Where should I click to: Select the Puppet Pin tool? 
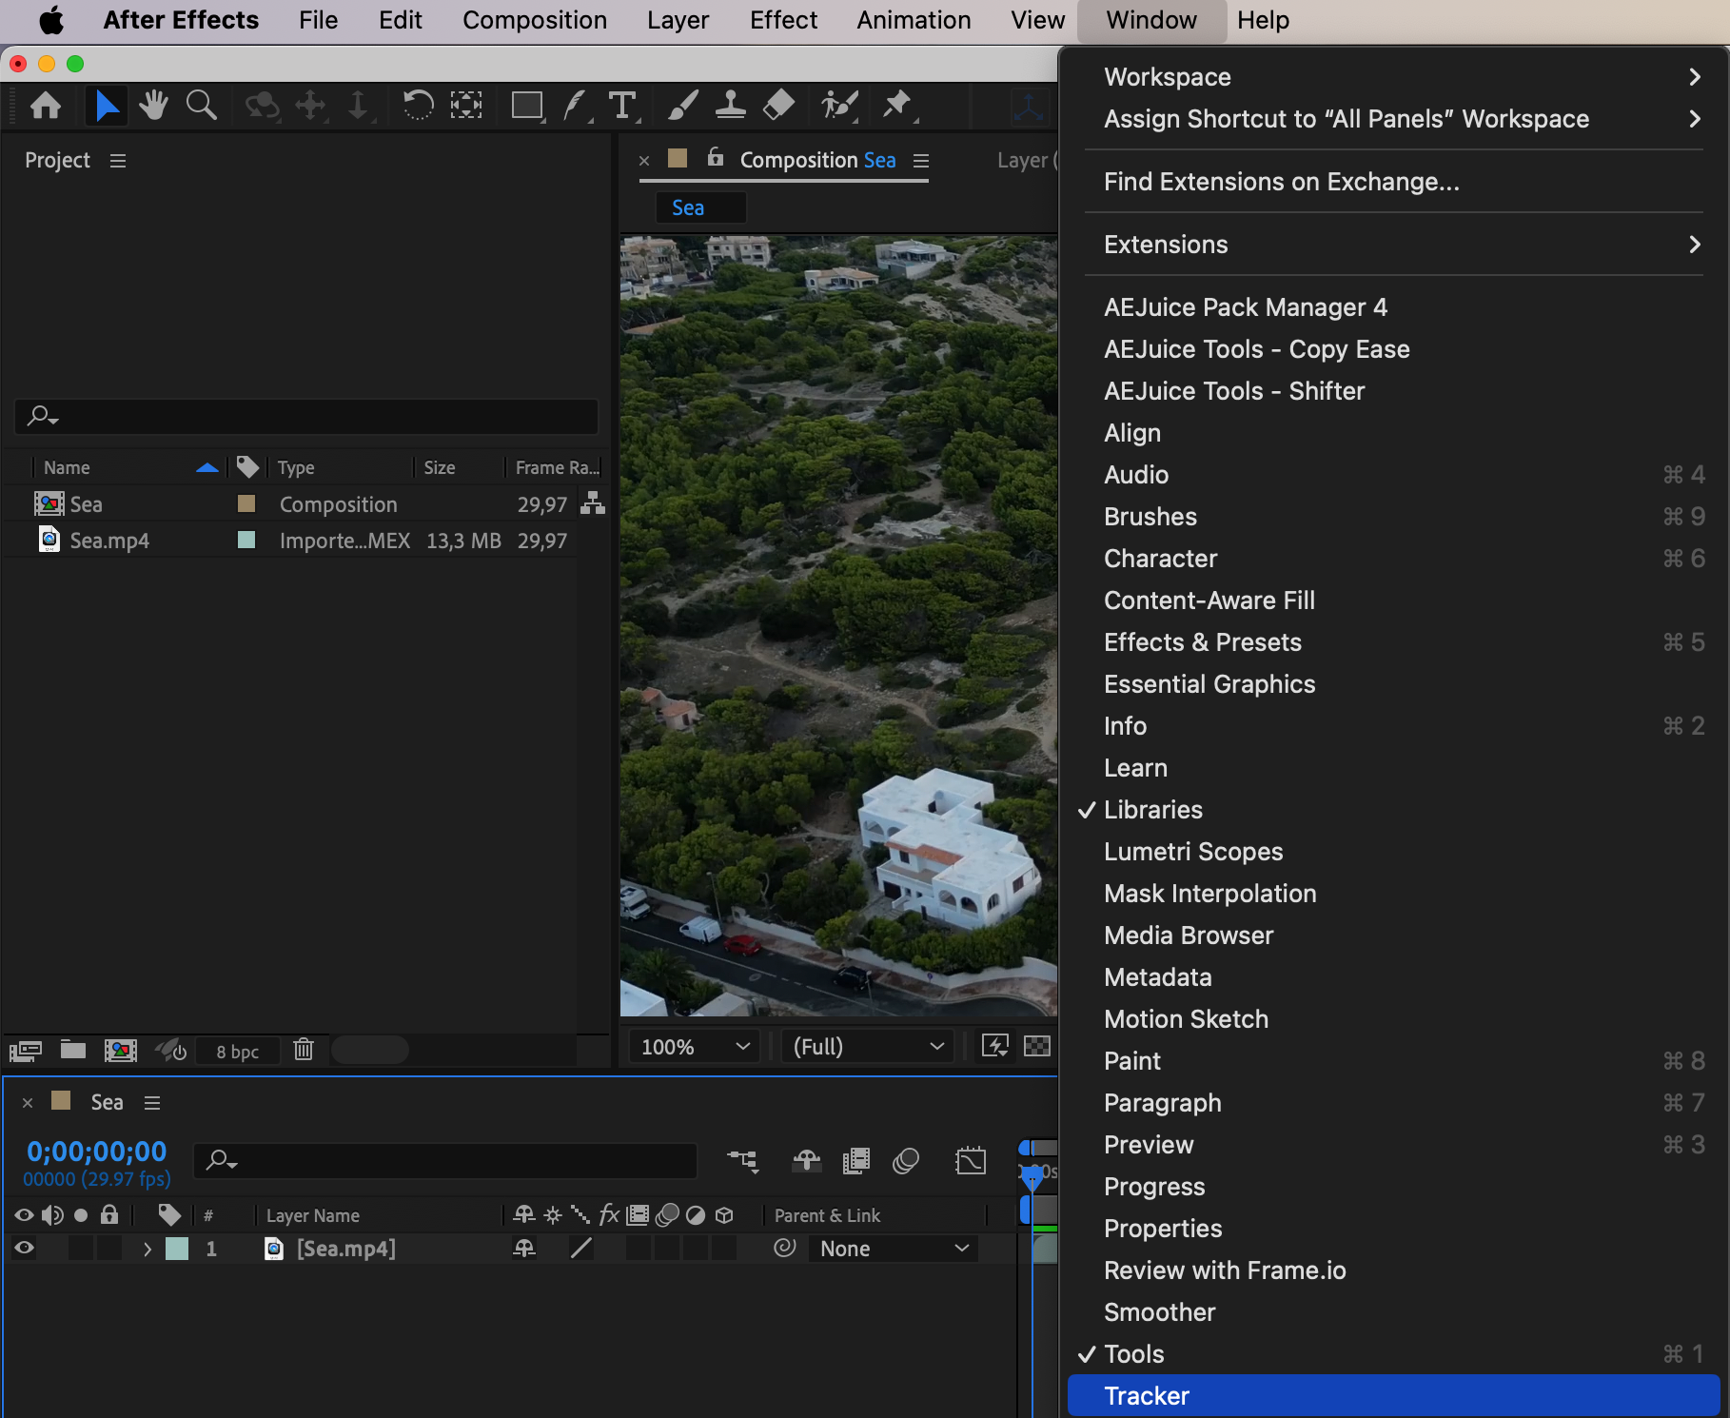tap(896, 105)
